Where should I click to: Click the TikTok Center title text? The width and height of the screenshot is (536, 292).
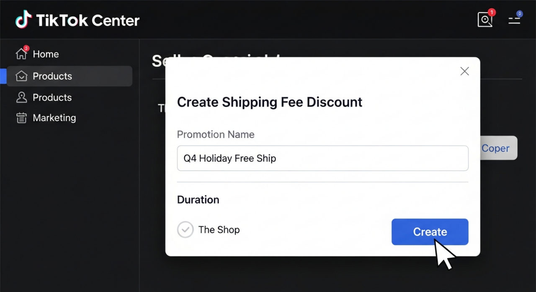tap(88, 20)
